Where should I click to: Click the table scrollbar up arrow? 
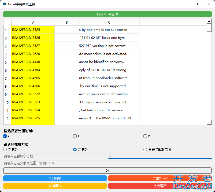(209, 21)
